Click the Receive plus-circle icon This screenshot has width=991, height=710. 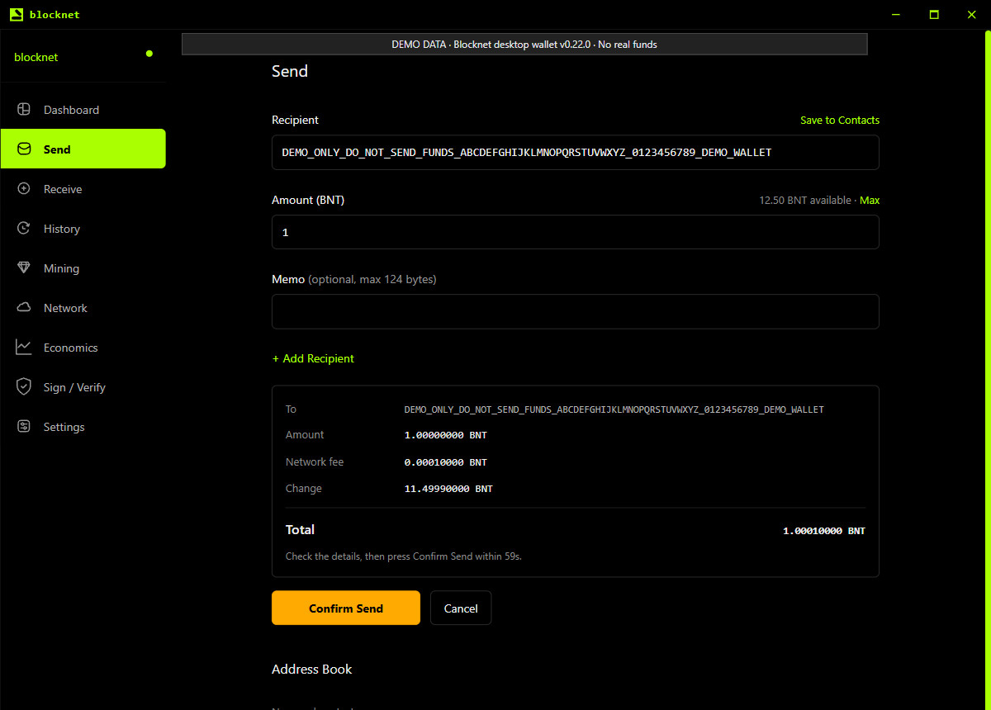click(24, 189)
